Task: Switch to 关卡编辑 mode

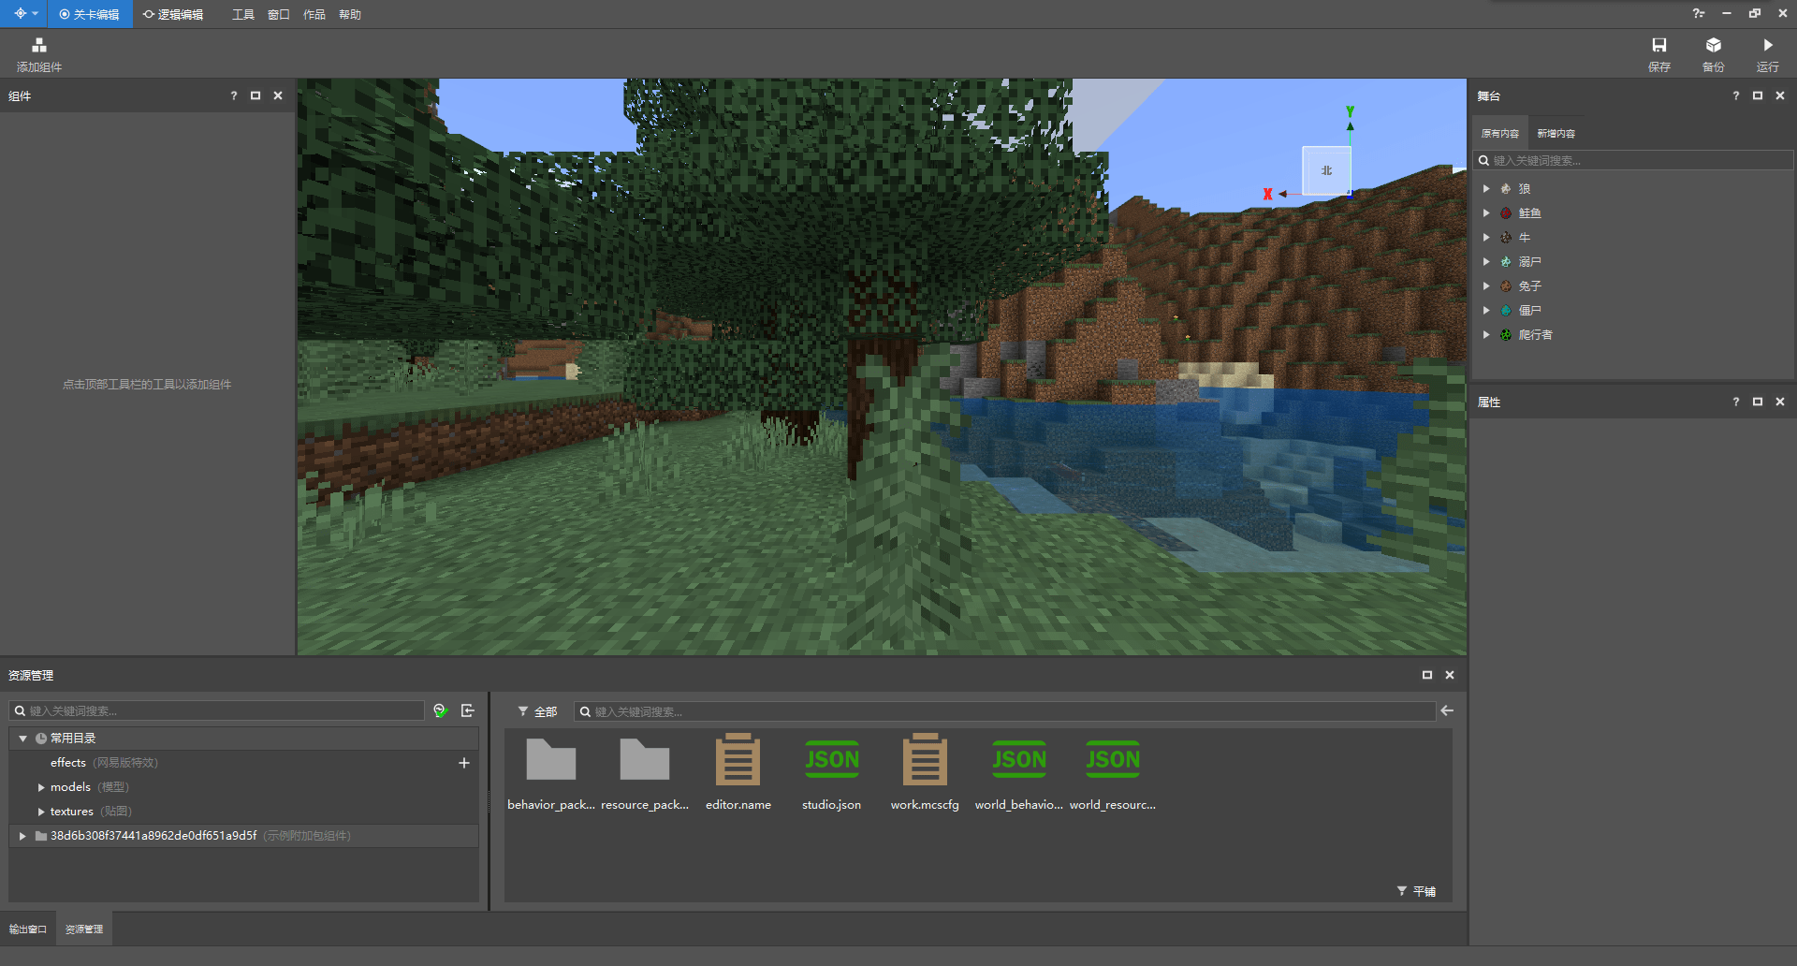Action: [90, 14]
